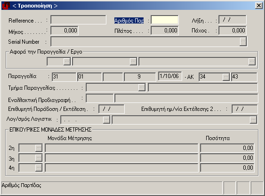
Task: Click the field showing 43
Action: (x=244, y=77)
